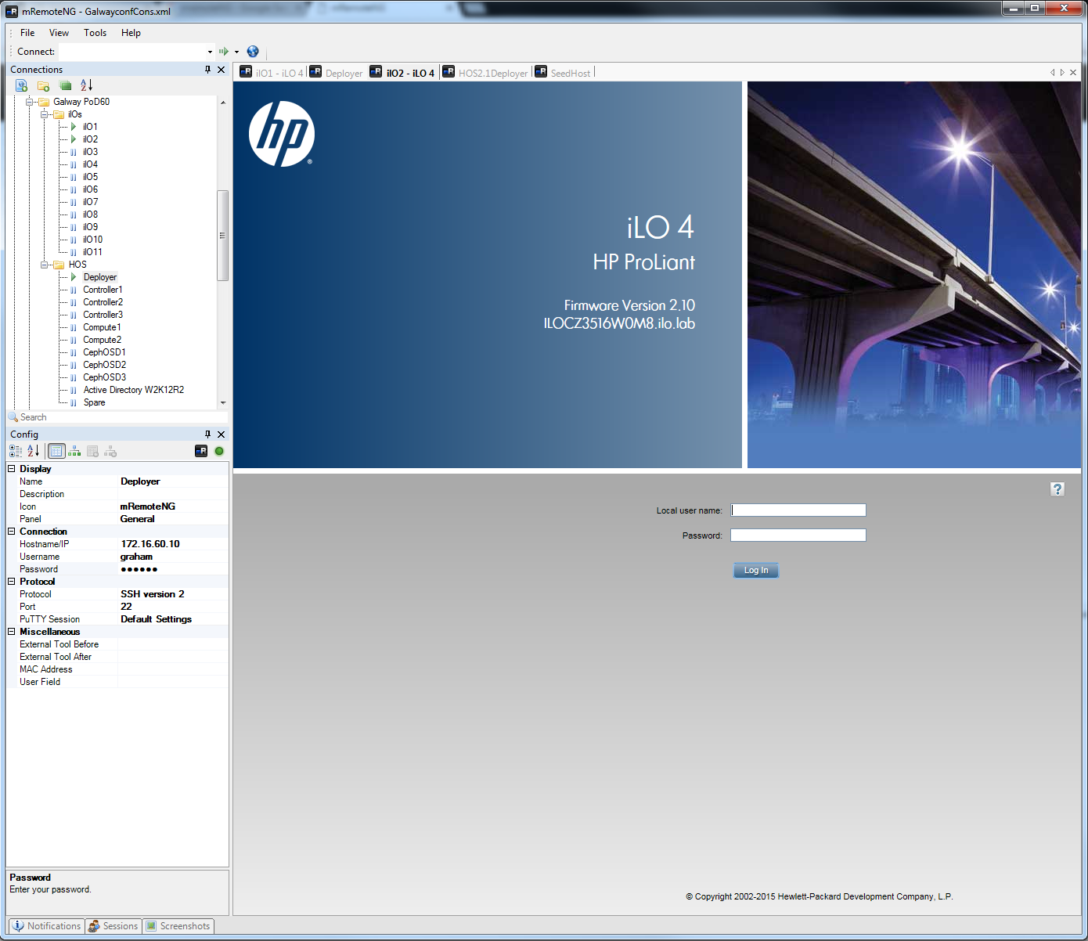
Task: Show the Properties view in Config toolbar
Action: (x=56, y=451)
